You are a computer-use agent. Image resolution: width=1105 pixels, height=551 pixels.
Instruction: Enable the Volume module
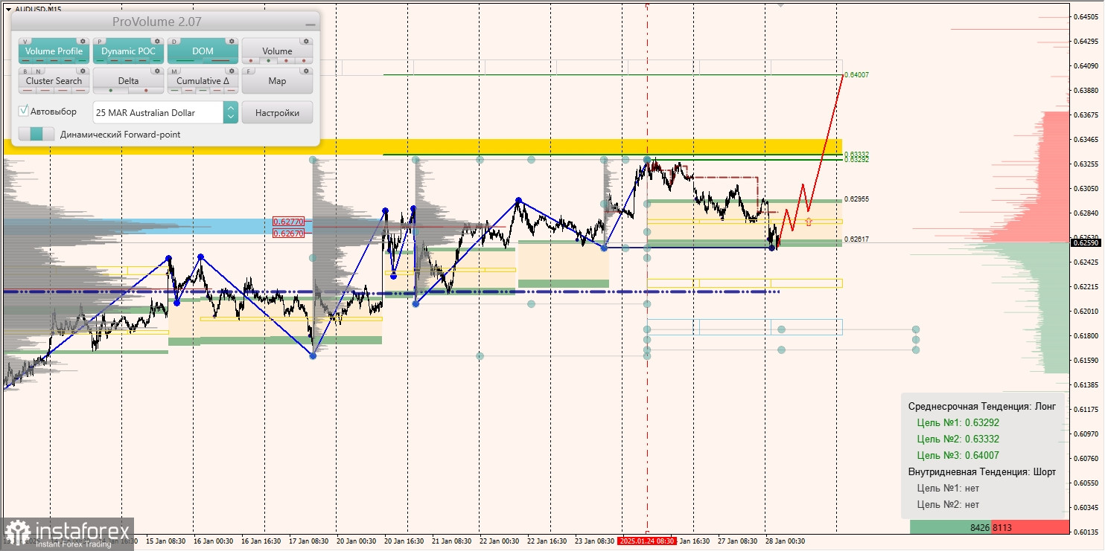(x=277, y=51)
